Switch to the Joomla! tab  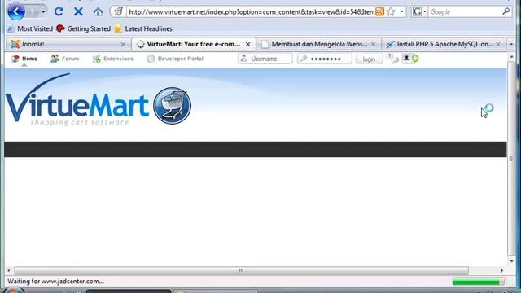click(68, 44)
